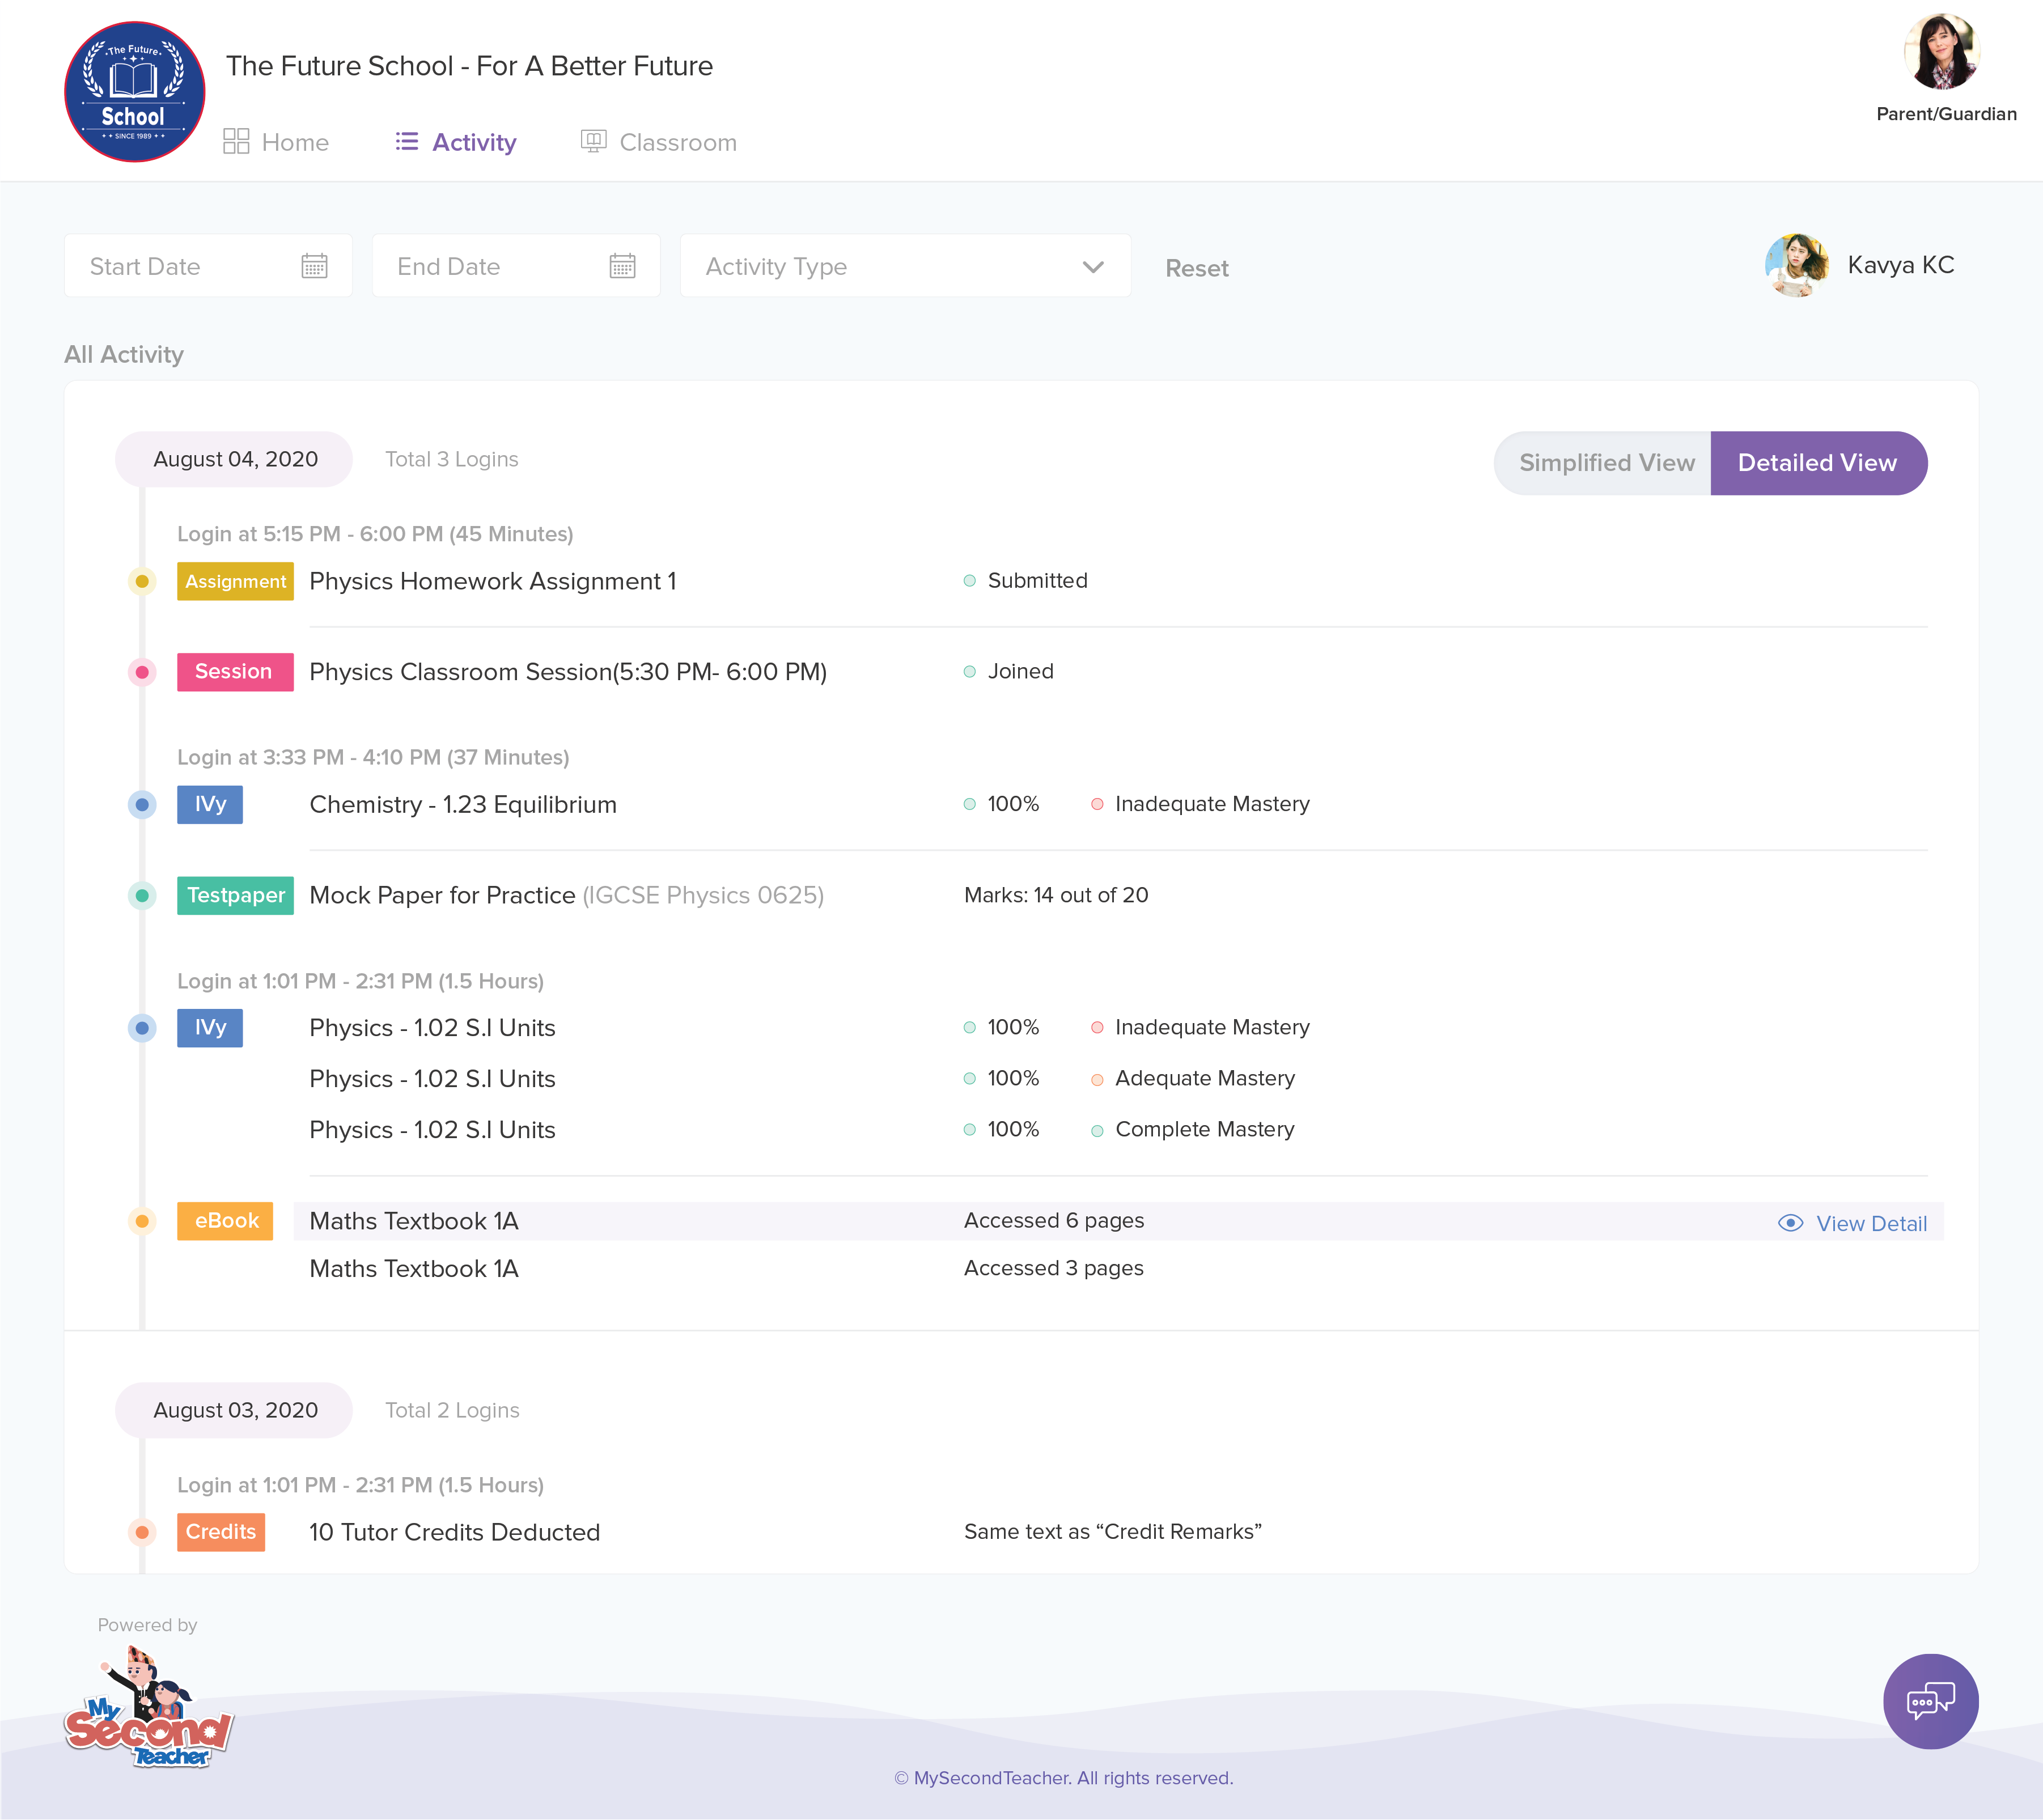
Task: Click the Credits tag label
Action: pos(221,1532)
